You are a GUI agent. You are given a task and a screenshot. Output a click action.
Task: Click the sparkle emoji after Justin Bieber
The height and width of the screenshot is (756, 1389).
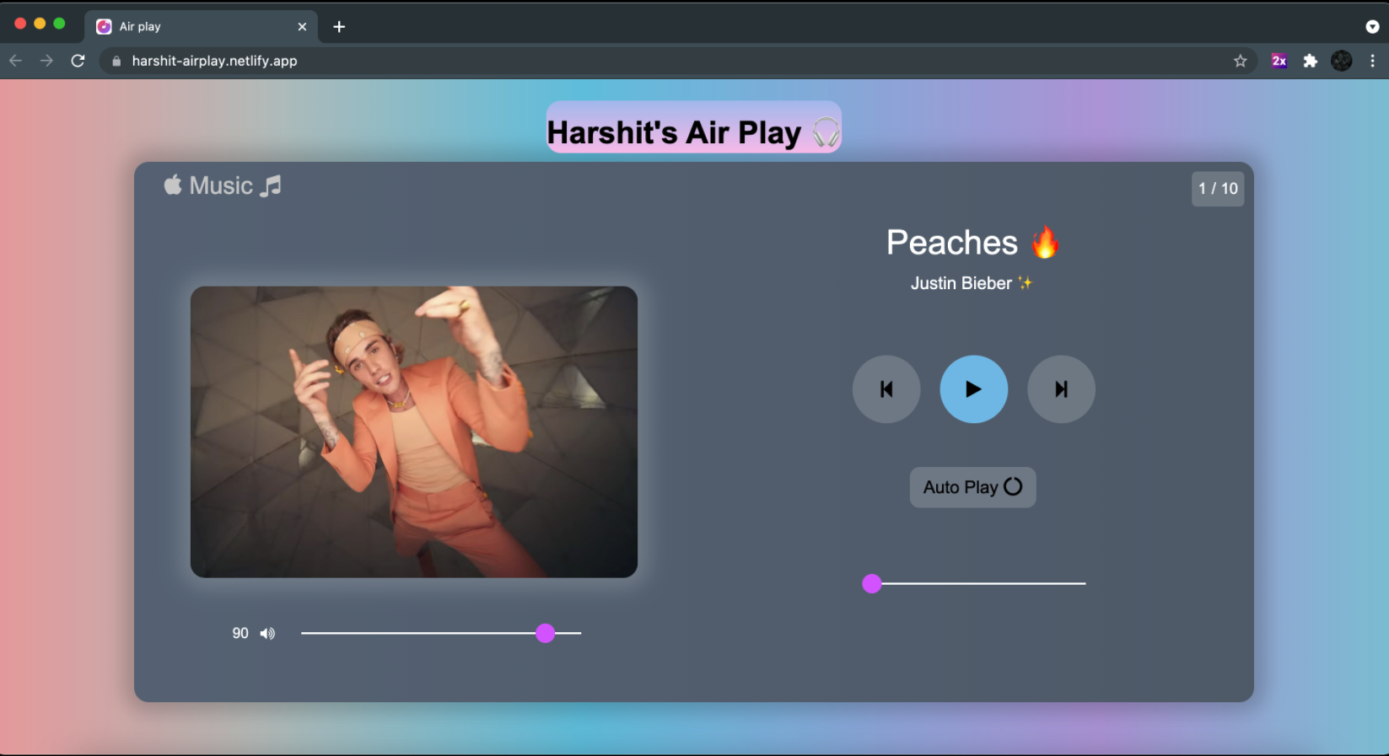tap(1025, 283)
